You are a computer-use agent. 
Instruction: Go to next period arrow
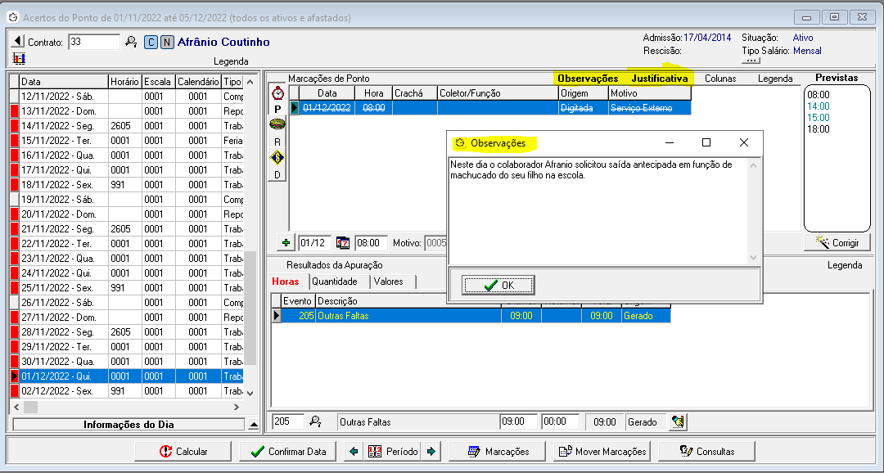[431, 451]
